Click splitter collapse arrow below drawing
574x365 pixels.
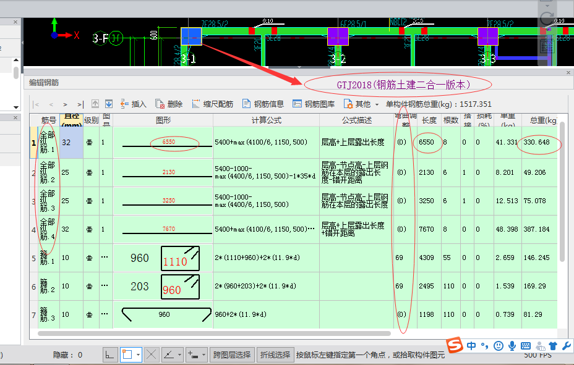299,67
